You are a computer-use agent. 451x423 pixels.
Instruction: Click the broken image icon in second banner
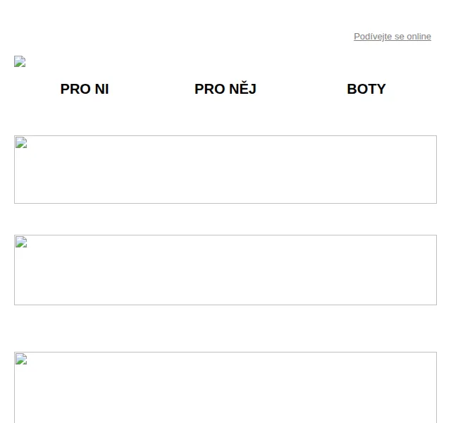(21, 242)
